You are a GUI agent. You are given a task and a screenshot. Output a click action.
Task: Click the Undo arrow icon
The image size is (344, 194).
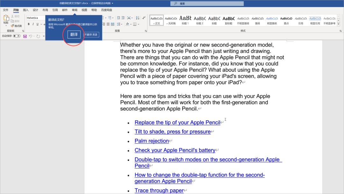coord(31,36)
